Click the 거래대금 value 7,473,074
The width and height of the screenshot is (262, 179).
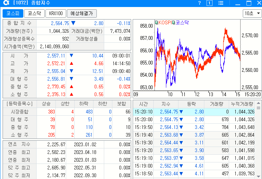[x=120, y=31]
